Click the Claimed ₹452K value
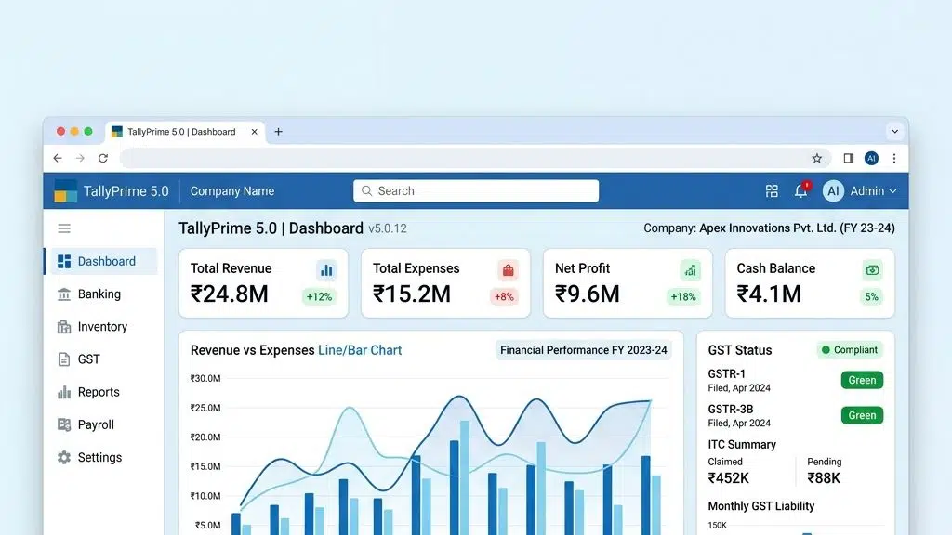This screenshot has height=535, width=952. [x=729, y=478]
